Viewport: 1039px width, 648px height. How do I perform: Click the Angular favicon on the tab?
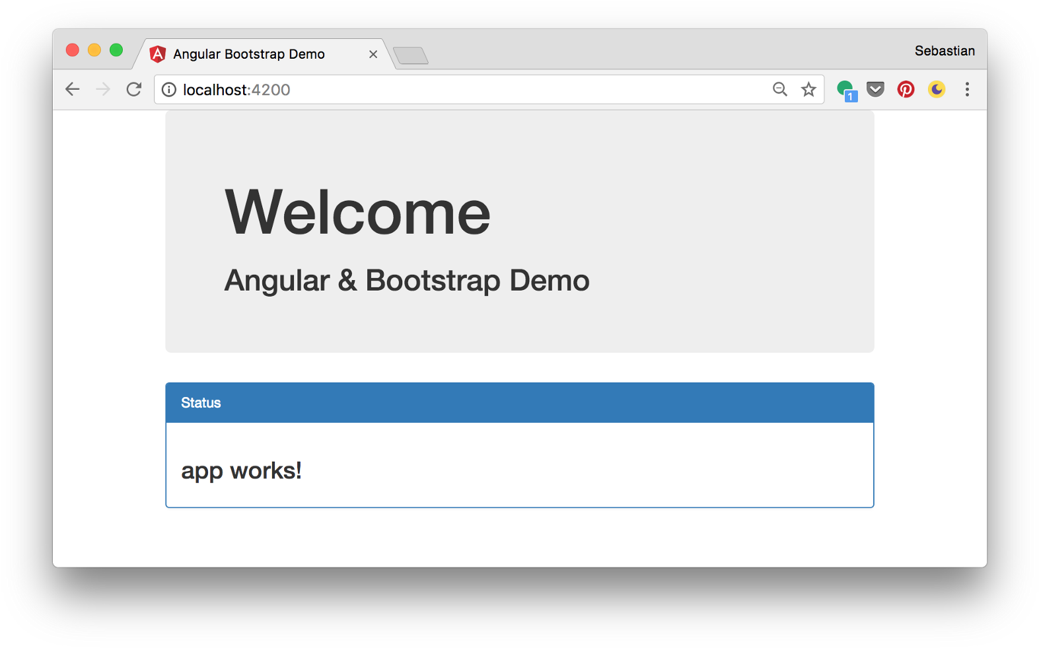pyautogui.click(x=157, y=54)
